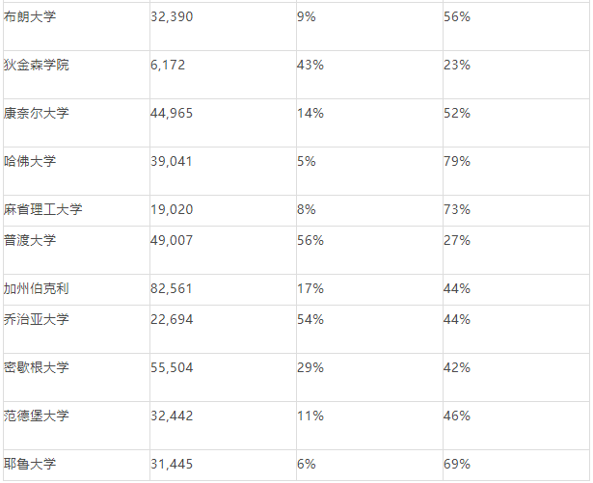Click the 布朗大学 cell

pos(30,16)
